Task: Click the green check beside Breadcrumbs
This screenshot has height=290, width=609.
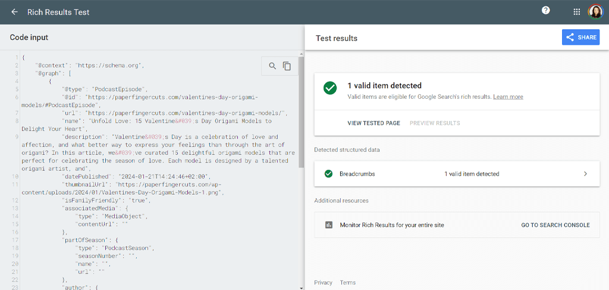Action: pyautogui.click(x=328, y=174)
